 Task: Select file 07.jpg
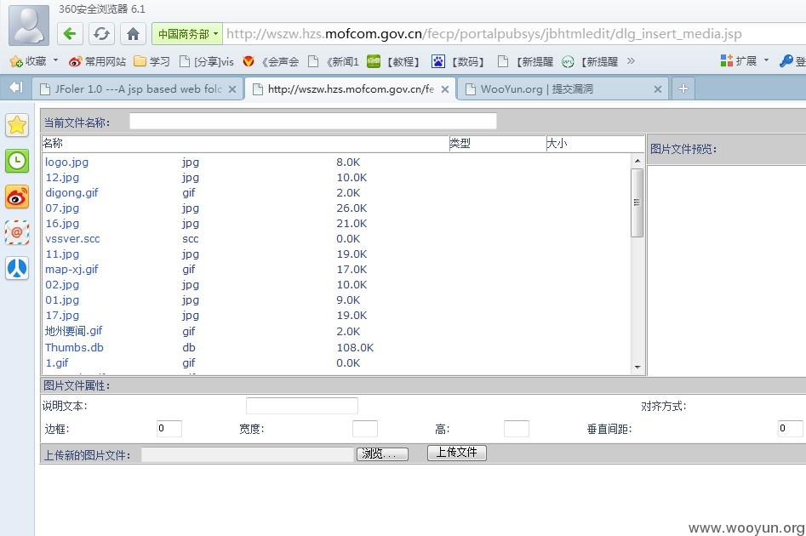pyautogui.click(x=62, y=208)
